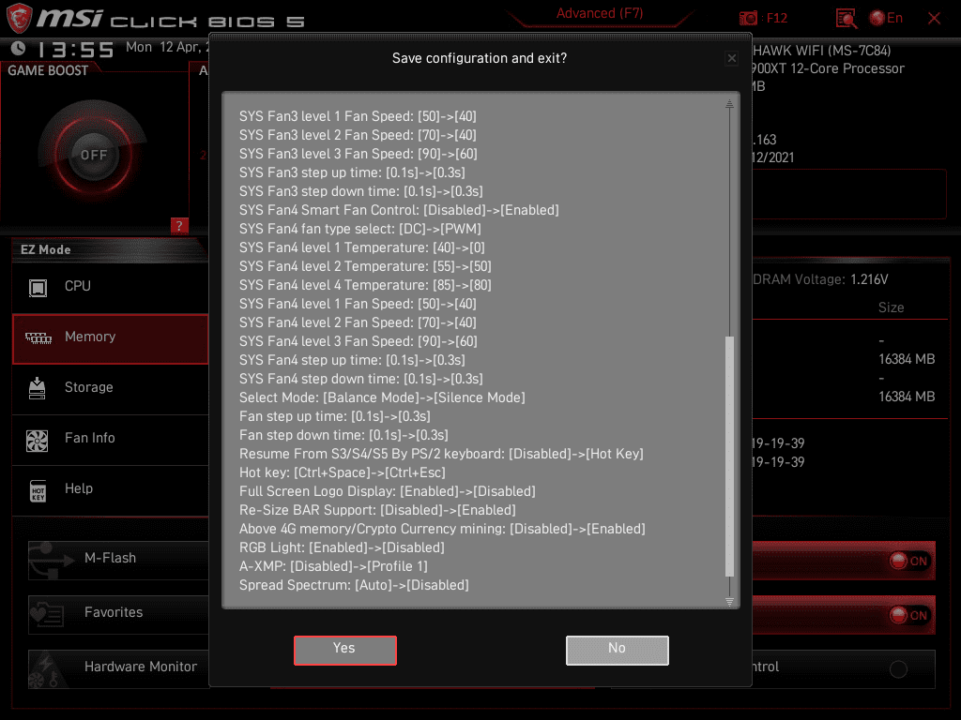Screen dimensions: 961x720
Task: Select the Memory tab
Action: (x=111, y=337)
